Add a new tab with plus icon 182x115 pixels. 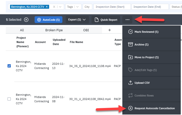[x=110, y=30]
